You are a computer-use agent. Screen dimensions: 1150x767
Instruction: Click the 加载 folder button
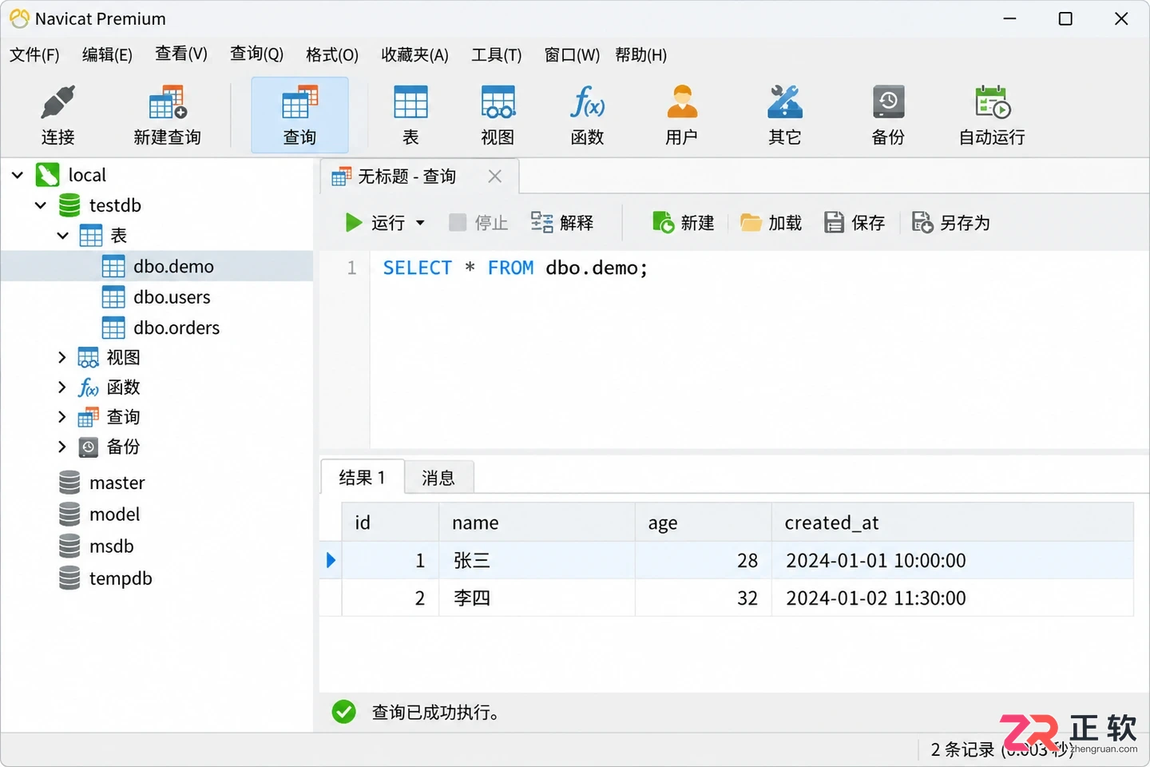tap(771, 223)
